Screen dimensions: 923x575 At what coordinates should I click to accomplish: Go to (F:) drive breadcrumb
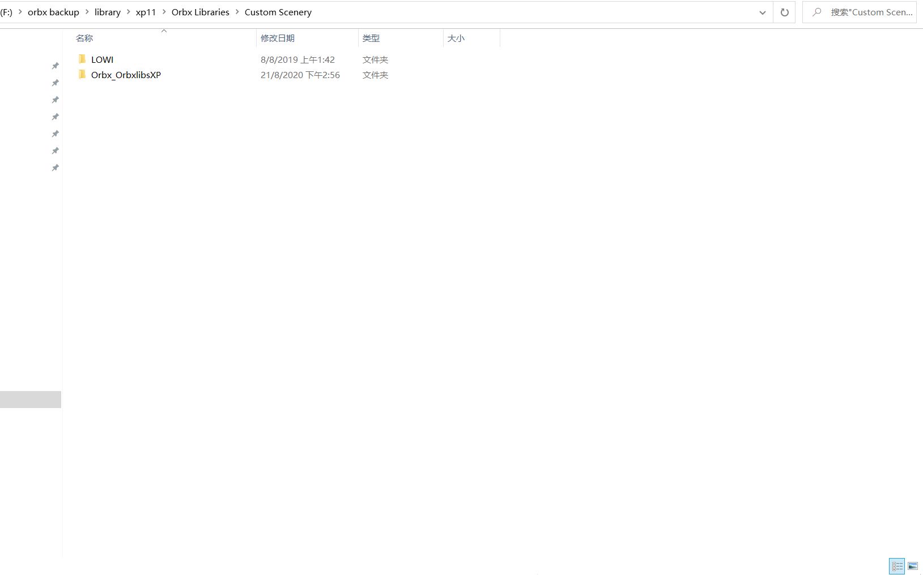coord(6,12)
